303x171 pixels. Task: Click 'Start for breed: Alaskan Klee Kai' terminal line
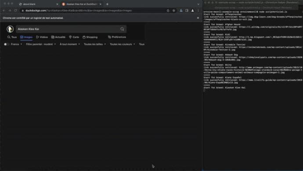click(x=224, y=88)
